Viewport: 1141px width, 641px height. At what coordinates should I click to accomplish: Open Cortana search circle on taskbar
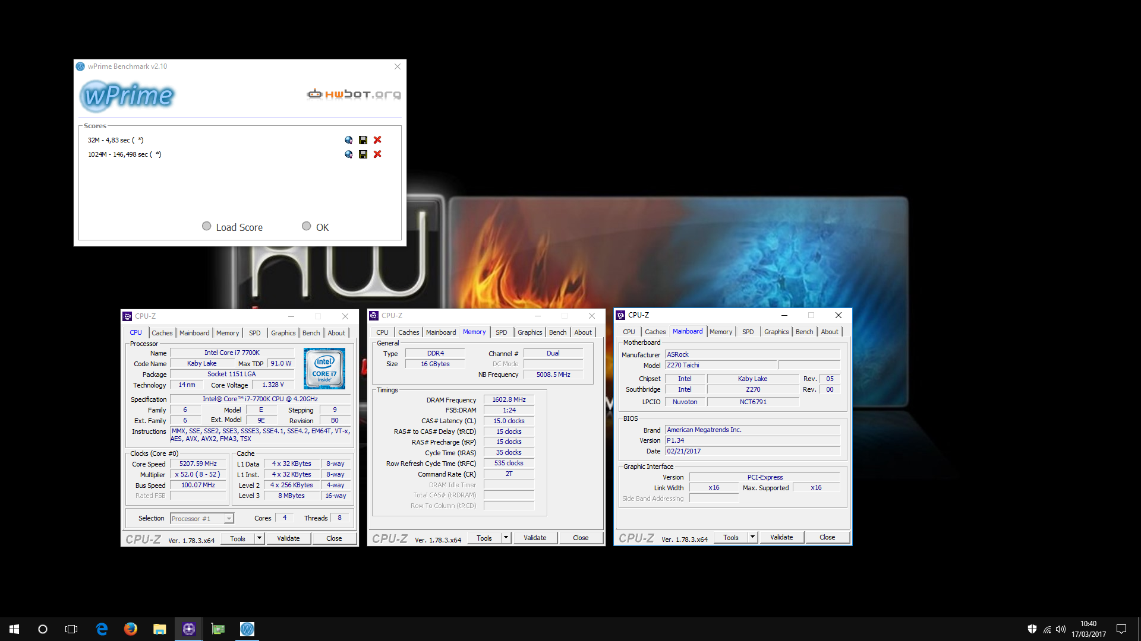tap(43, 629)
